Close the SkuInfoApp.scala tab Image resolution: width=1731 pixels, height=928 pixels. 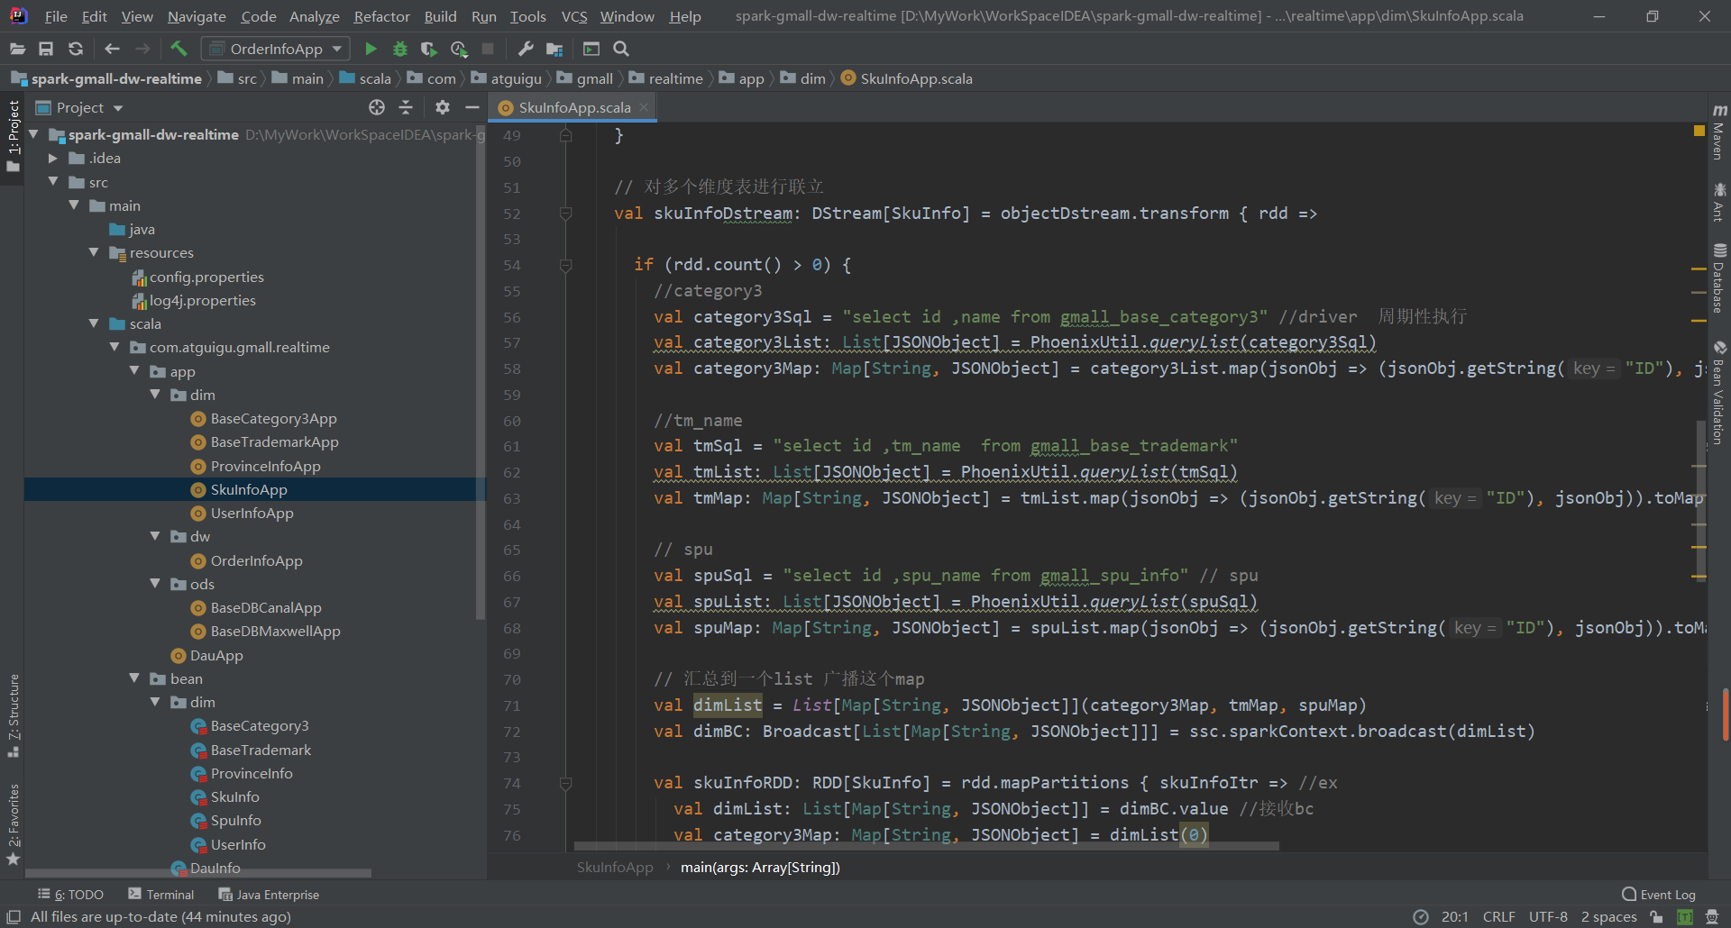644,107
